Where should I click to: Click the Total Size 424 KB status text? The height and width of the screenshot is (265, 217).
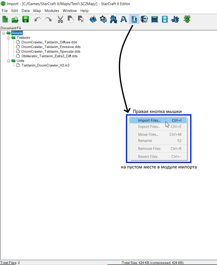[153, 263]
